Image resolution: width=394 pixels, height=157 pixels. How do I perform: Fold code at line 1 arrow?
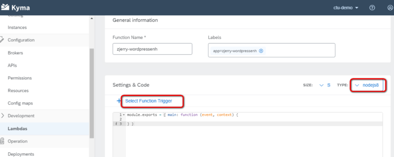point(123,115)
